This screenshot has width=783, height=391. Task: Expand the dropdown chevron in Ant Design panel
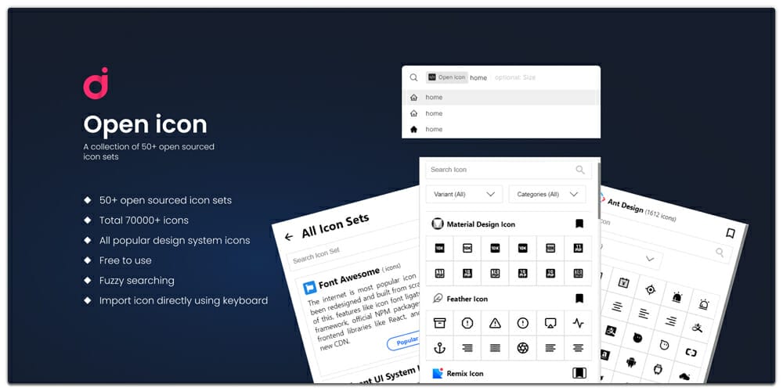point(650,259)
